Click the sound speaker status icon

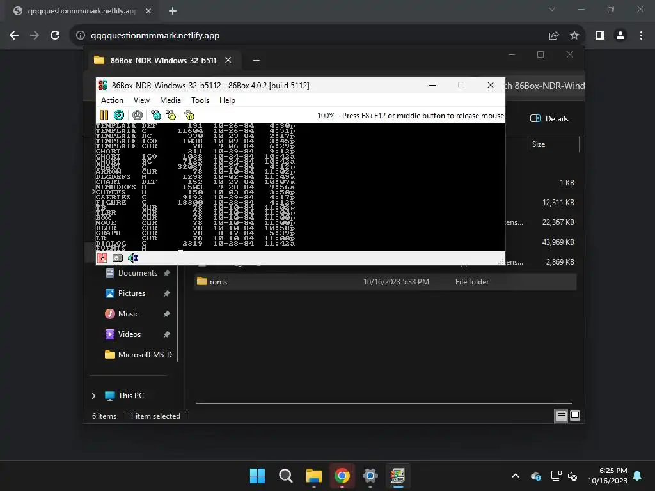pyautogui.click(x=133, y=258)
